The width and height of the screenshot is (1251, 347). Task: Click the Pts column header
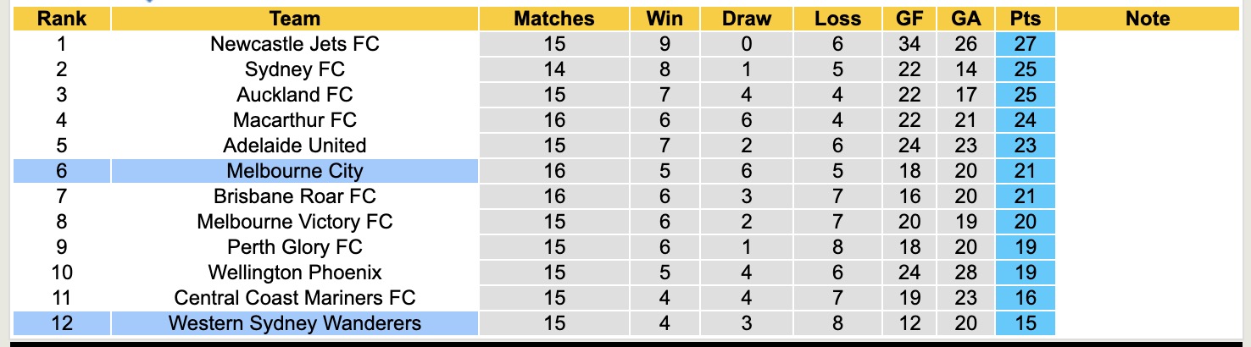tap(1026, 19)
